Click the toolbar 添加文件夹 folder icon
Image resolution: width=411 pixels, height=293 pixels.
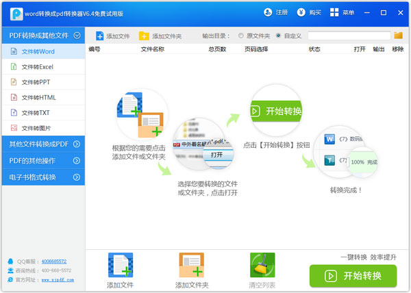click(144, 36)
